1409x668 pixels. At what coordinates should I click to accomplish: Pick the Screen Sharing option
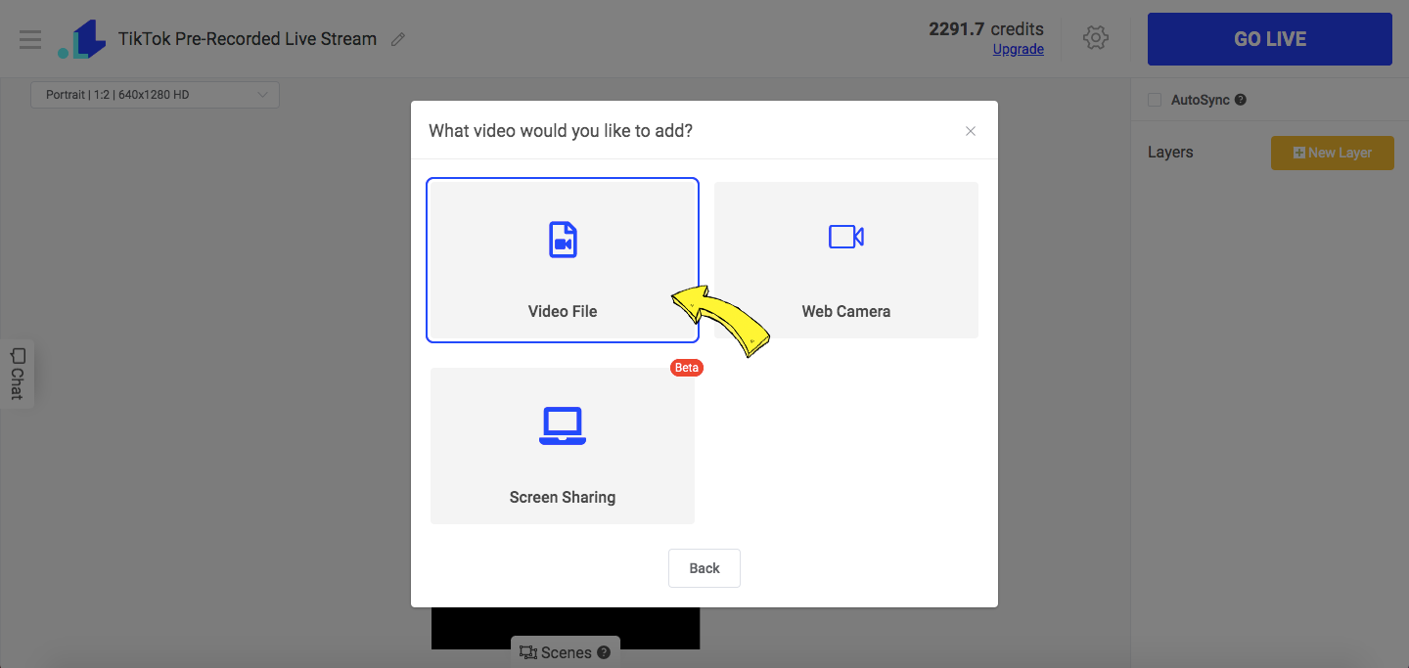click(562, 445)
